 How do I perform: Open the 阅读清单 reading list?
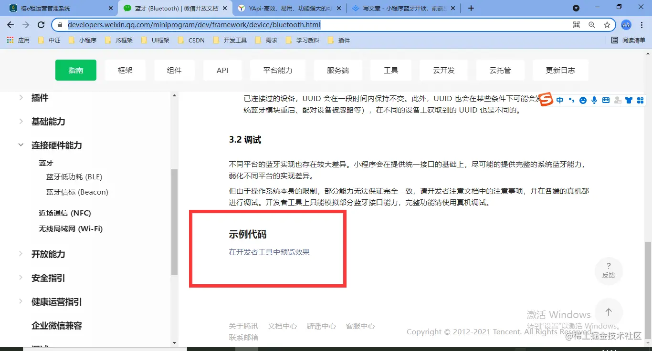pos(629,41)
